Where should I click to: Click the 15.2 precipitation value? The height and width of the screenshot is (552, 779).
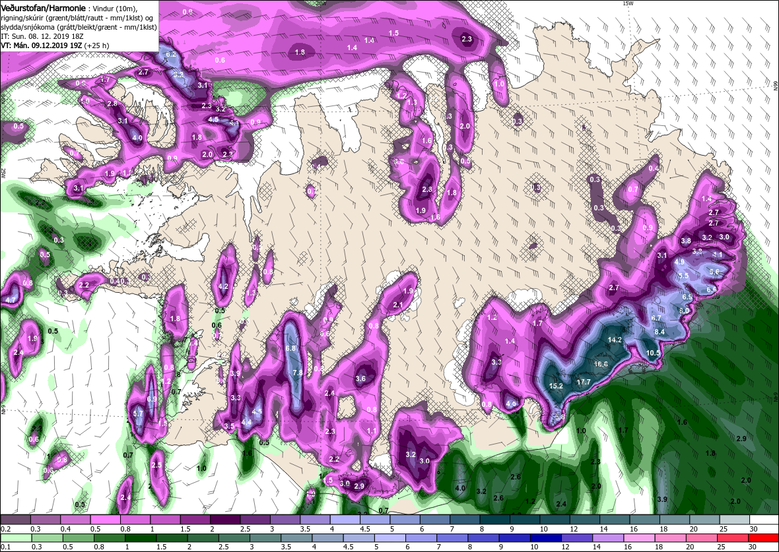pyautogui.click(x=556, y=386)
